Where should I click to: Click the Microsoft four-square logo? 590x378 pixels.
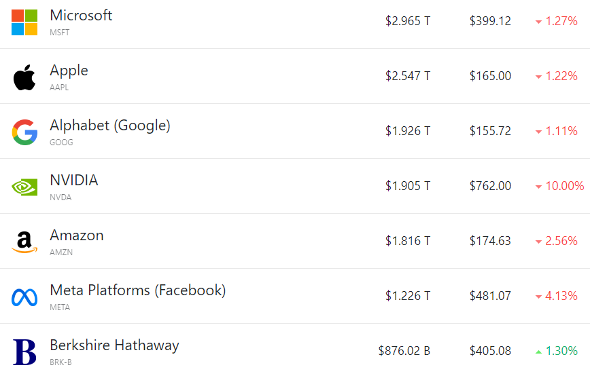(x=24, y=22)
